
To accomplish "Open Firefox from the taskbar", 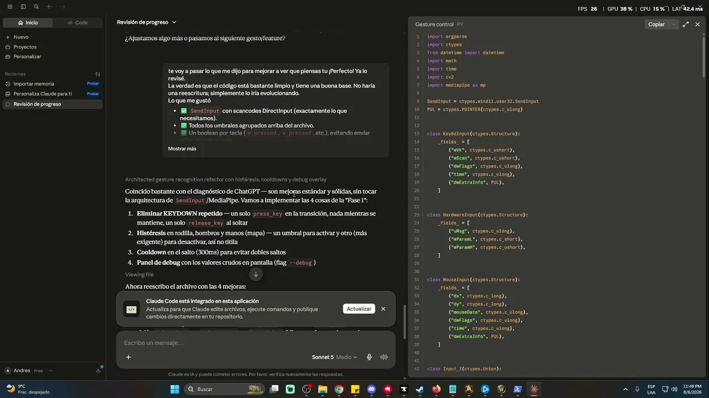I will [436, 389].
